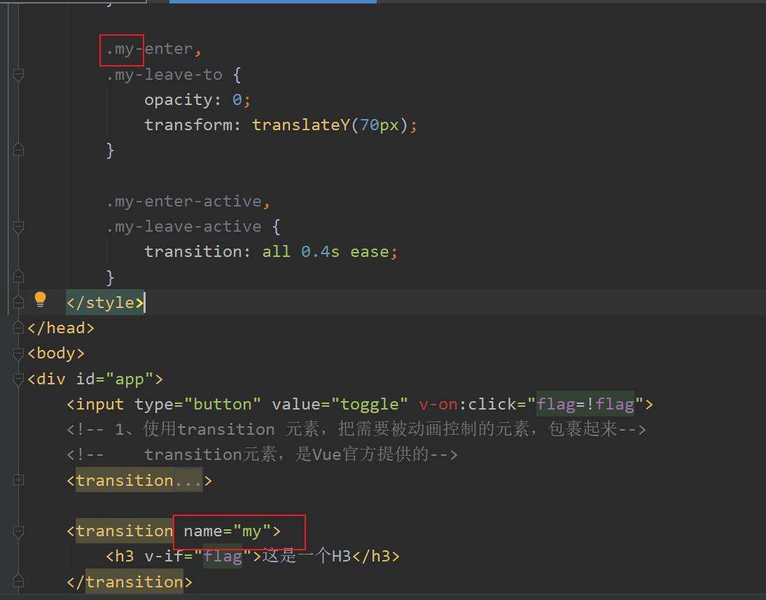
Task: Fold the body tag in gutter
Action: [x=18, y=354]
